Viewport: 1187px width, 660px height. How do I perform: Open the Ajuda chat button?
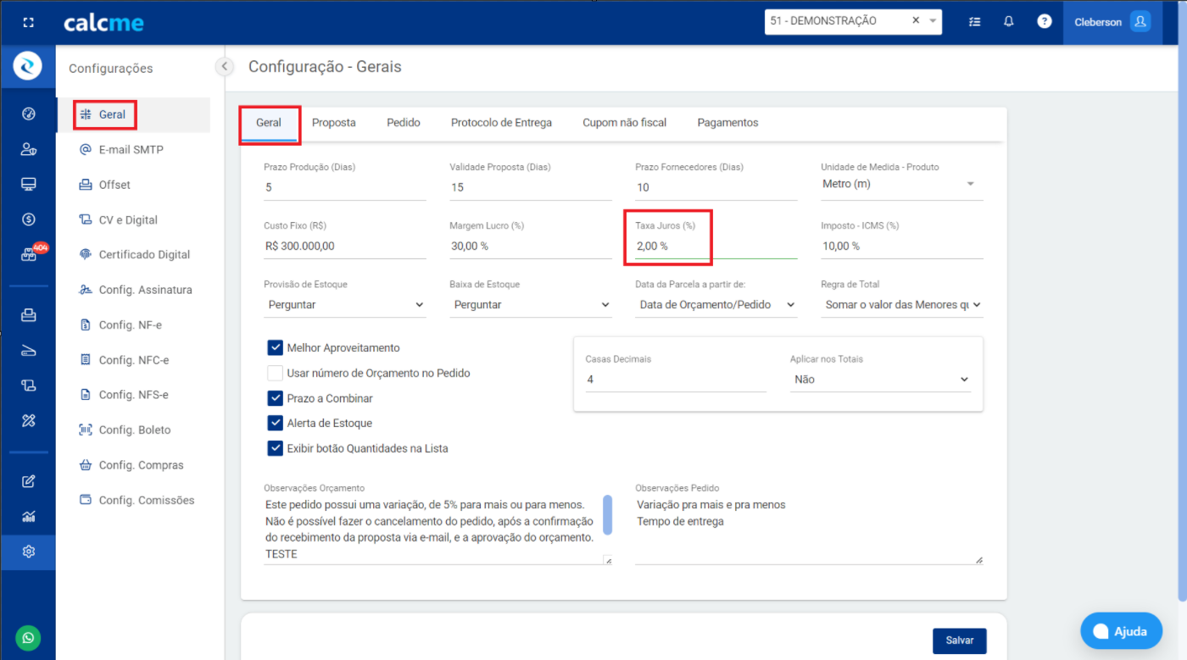pyautogui.click(x=1120, y=631)
